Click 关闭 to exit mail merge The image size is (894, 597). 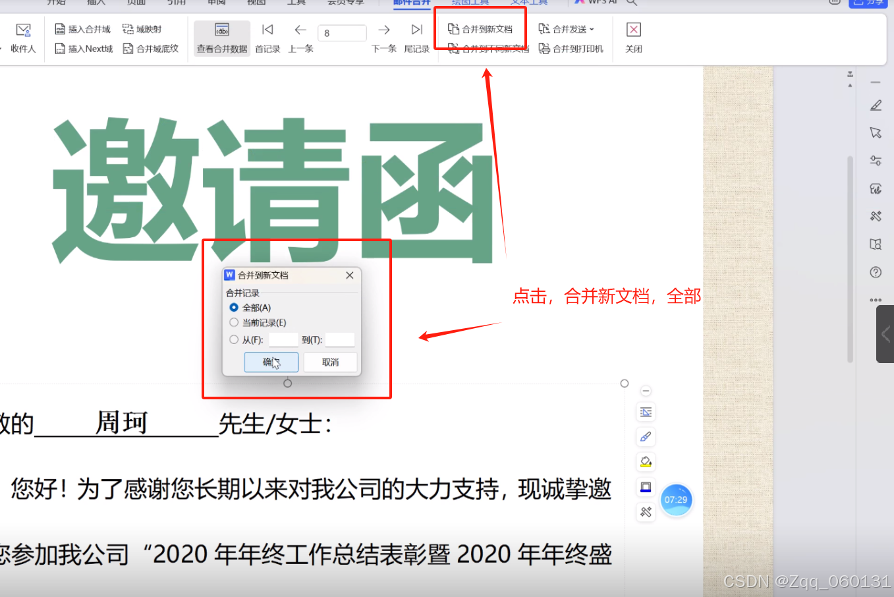(634, 38)
